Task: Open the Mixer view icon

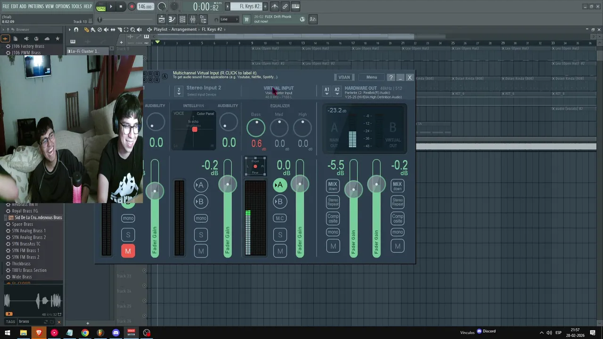Action: click(193, 19)
